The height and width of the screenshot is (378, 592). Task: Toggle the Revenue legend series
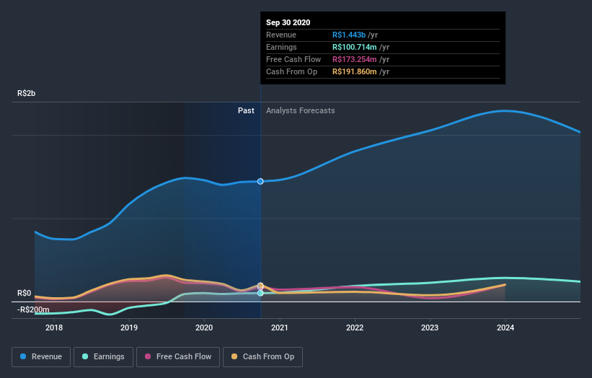tap(41, 357)
